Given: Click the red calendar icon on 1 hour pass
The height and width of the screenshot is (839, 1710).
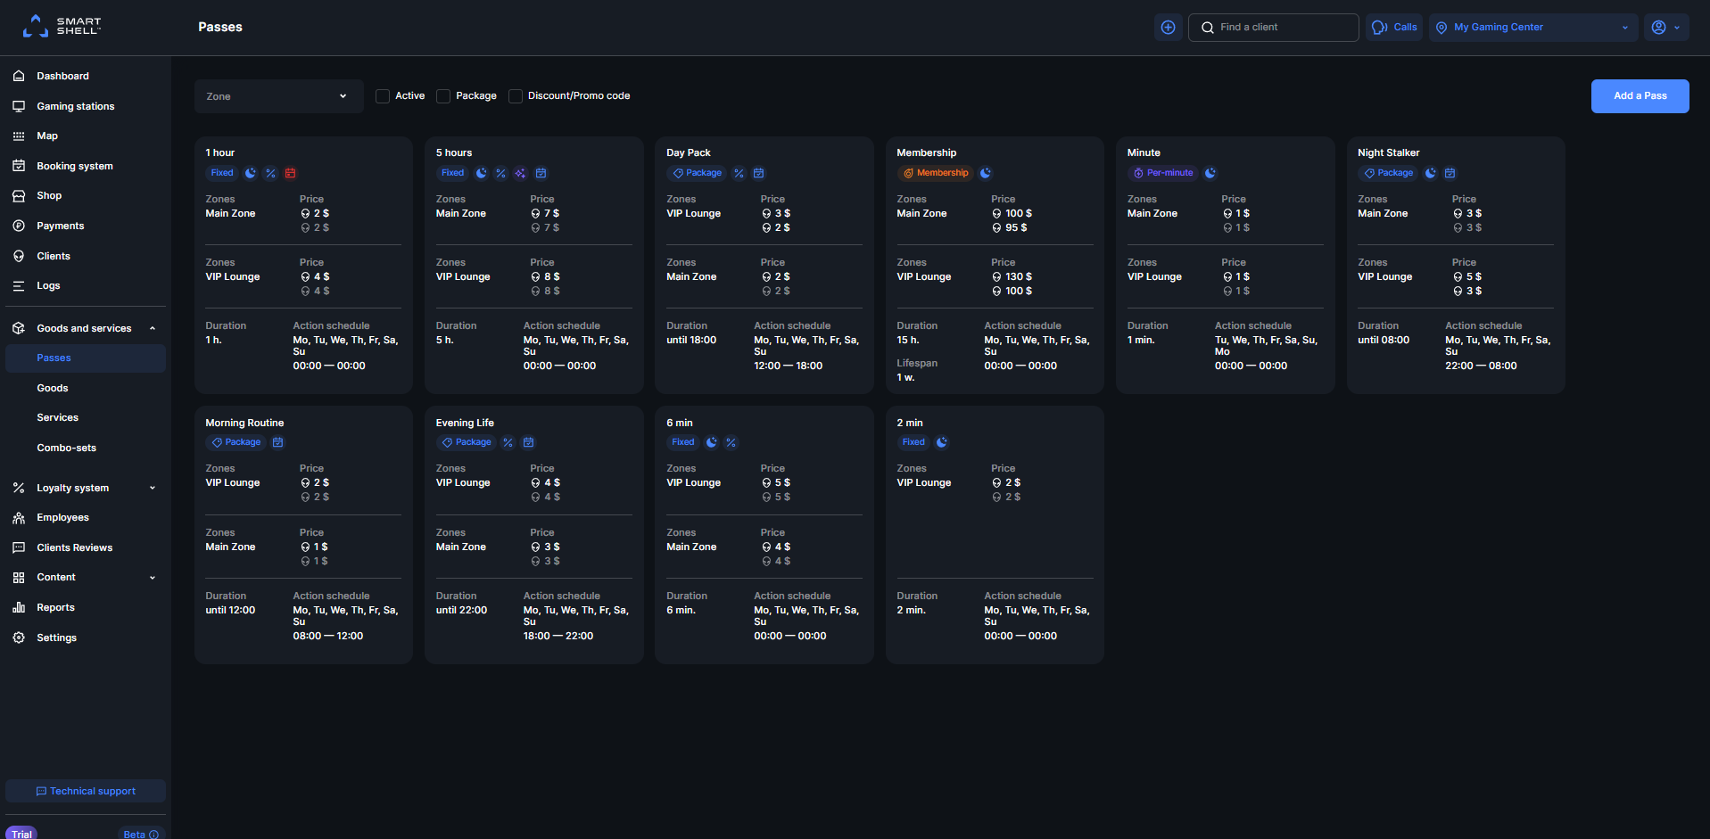Looking at the screenshot, I should [x=290, y=173].
